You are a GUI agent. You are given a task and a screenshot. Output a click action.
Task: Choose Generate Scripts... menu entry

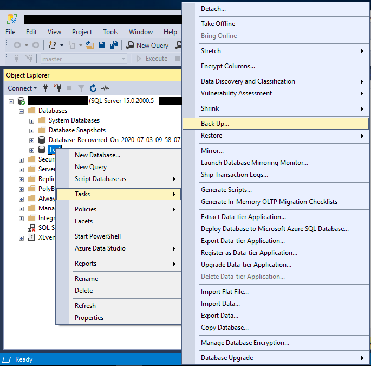pyautogui.click(x=226, y=190)
